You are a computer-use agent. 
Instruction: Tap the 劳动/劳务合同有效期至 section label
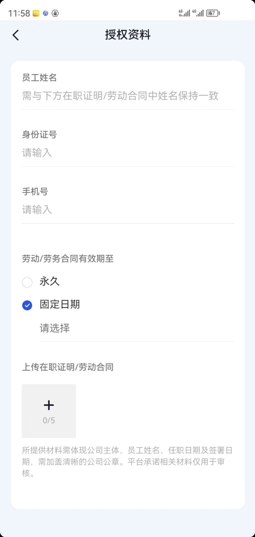[x=68, y=258]
